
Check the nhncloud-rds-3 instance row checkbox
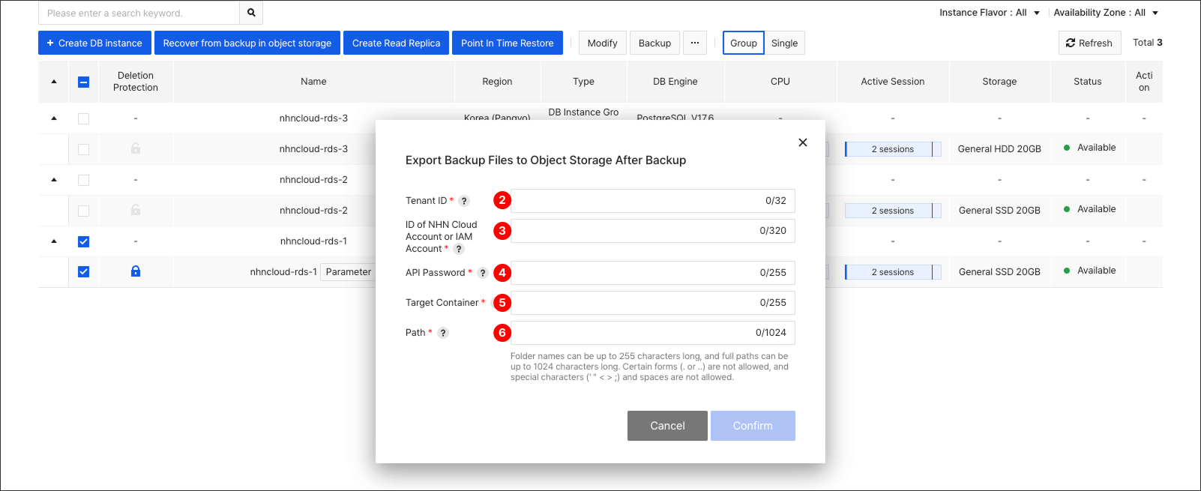83,149
